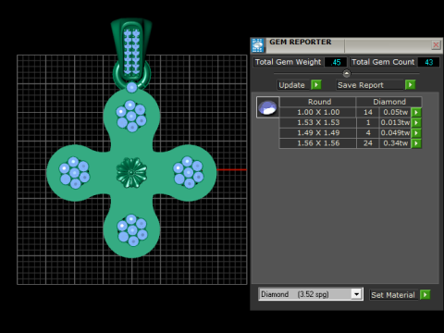The width and height of the screenshot is (444, 333).
Task: Select the pendant bail with small gems
Action: 131,50
